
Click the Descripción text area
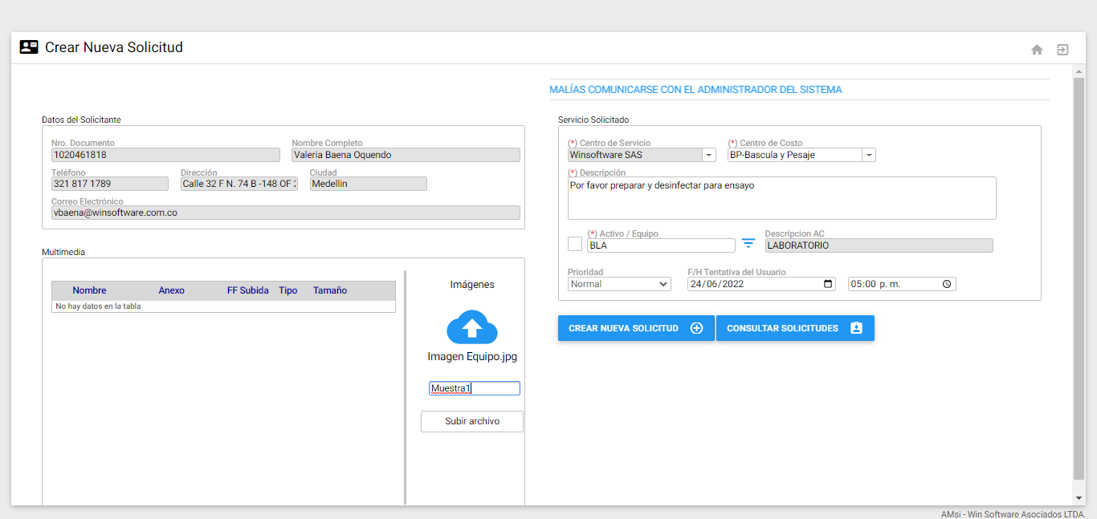[x=782, y=198]
